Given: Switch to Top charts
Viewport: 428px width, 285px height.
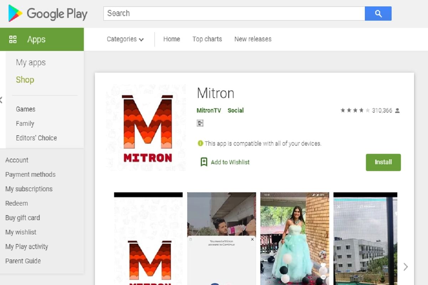Looking at the screenshot, I should pyautogui.click(x=207, y=39).
